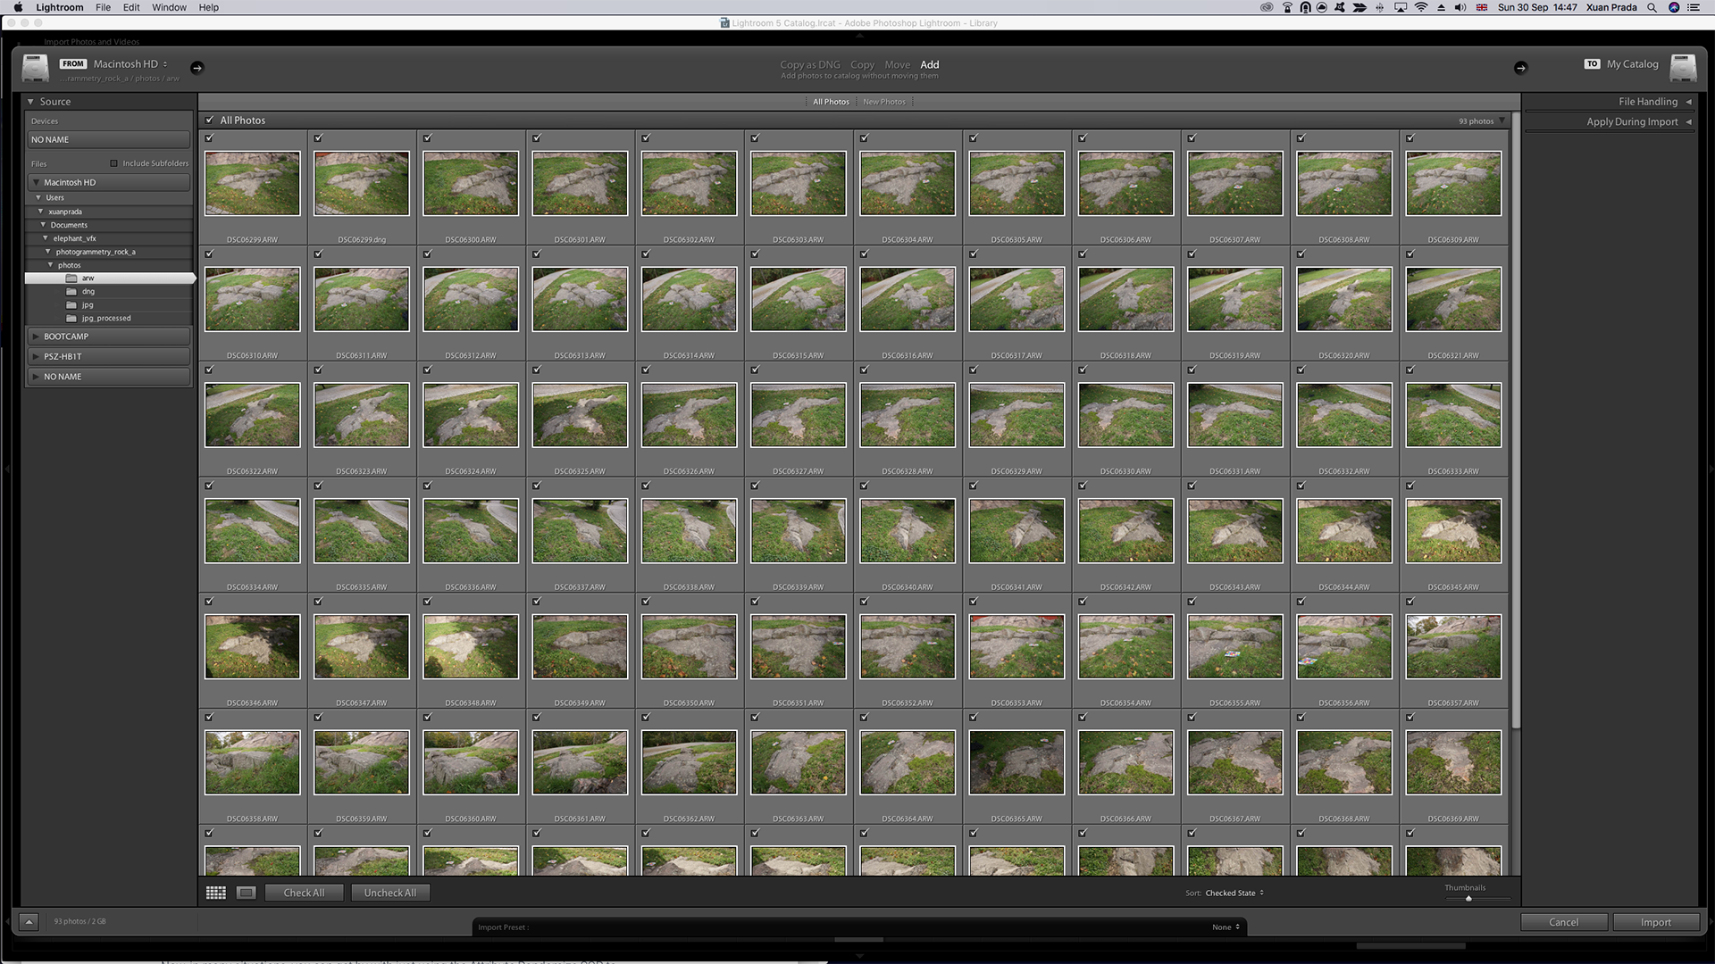The height and width of the screenshot is (964, 1715).
Task: Select thumbnail DSC06333.ARW
Action: 1453,415
